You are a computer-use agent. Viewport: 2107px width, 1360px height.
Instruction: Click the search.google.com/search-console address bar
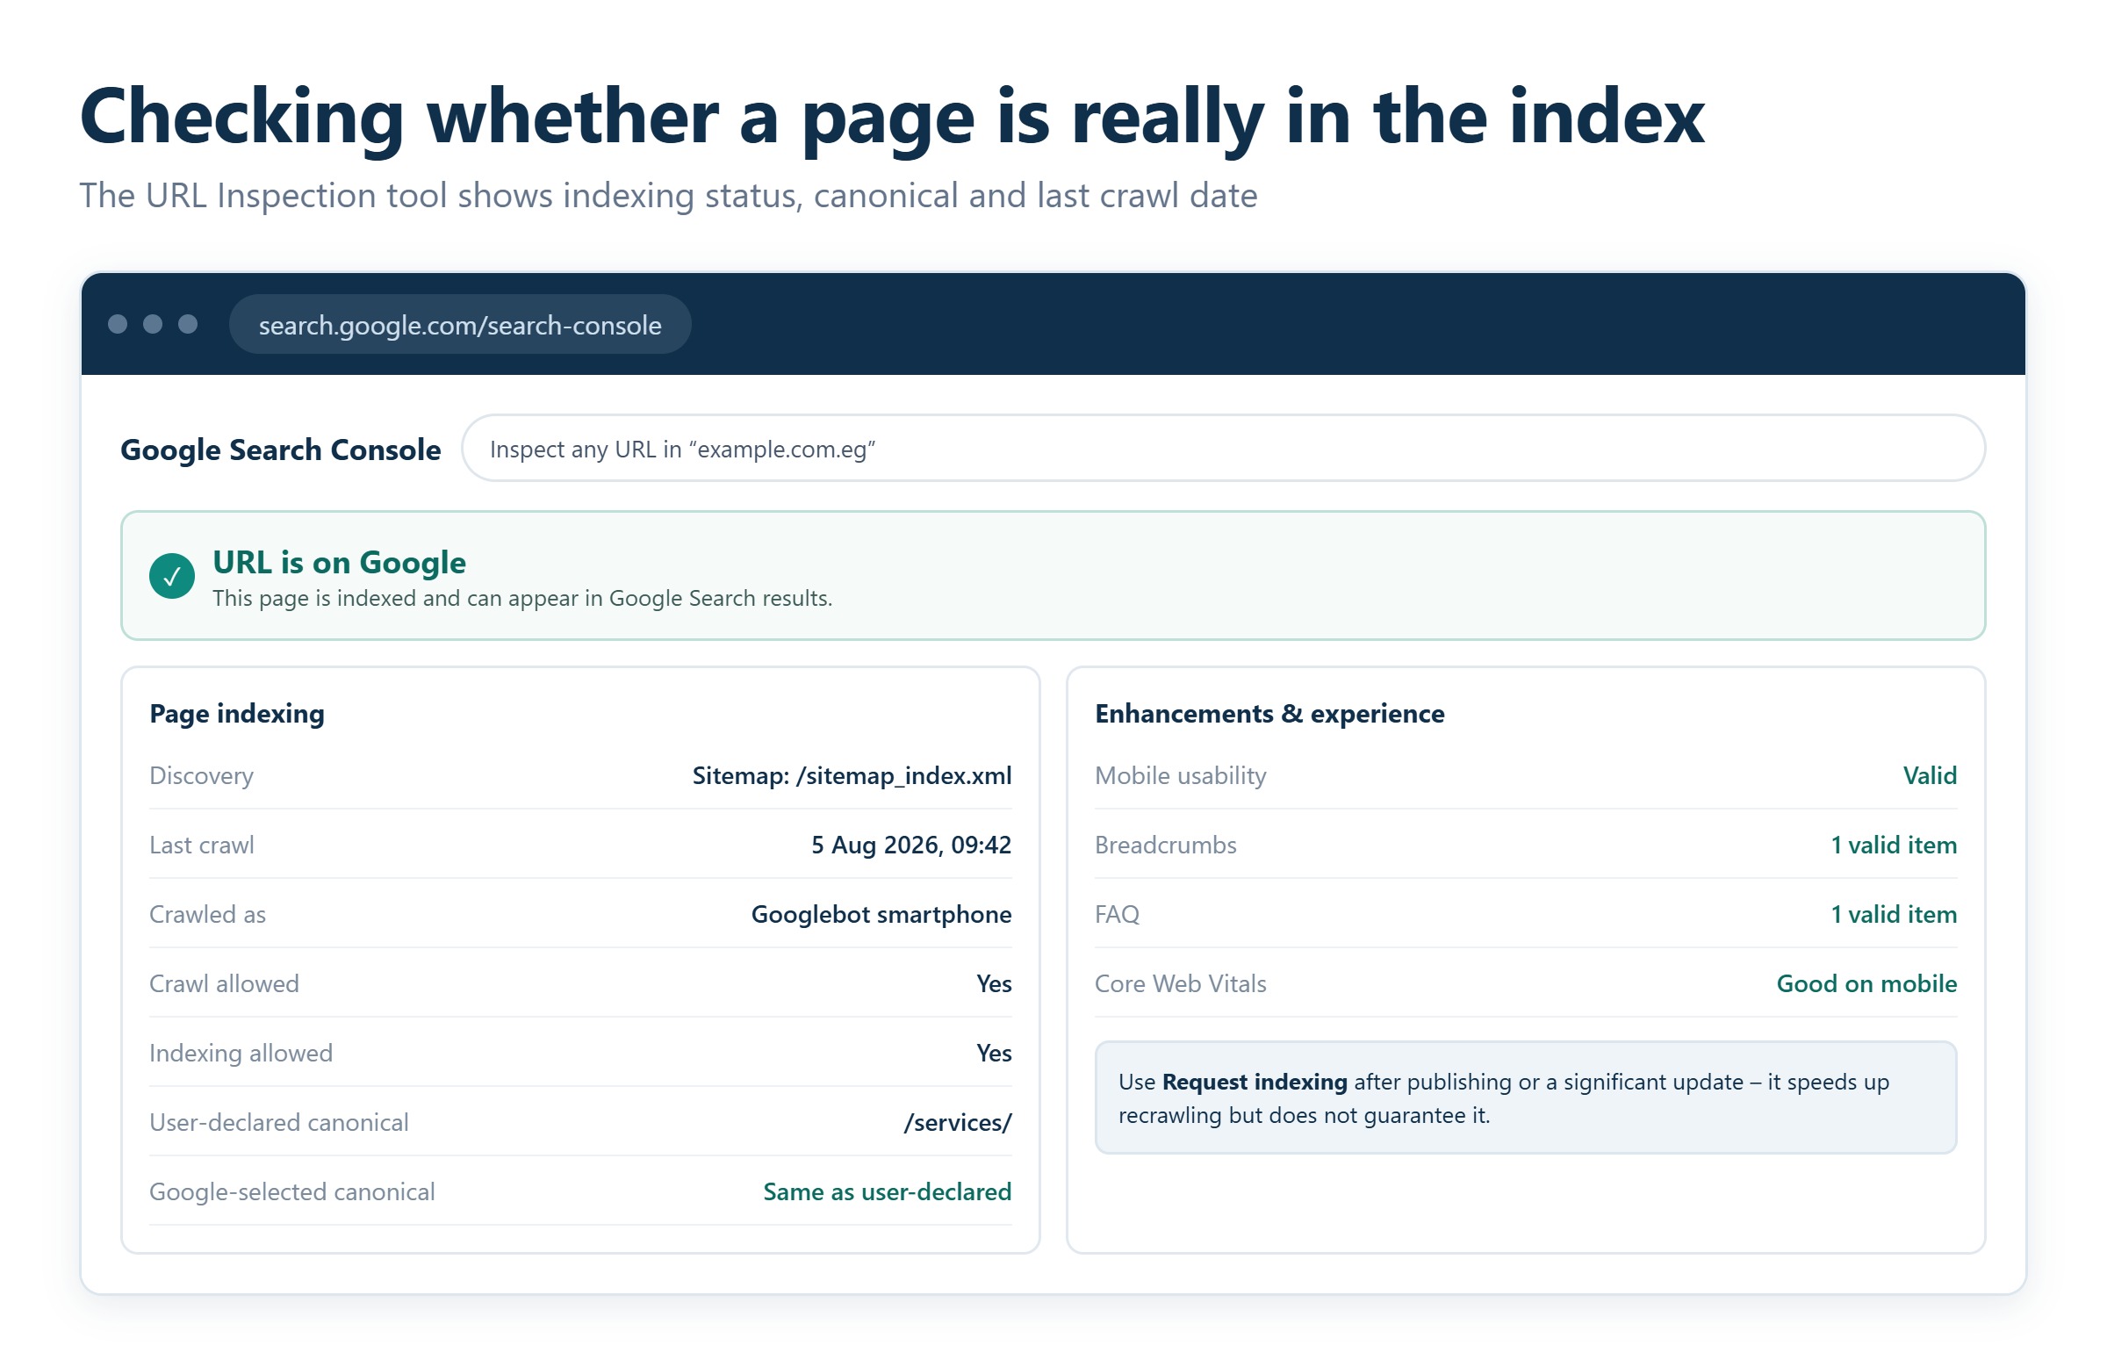(459, 325)
